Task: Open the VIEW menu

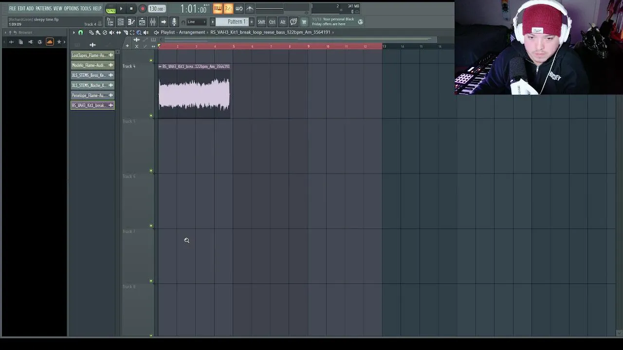Action: click(x=57, y=9)
